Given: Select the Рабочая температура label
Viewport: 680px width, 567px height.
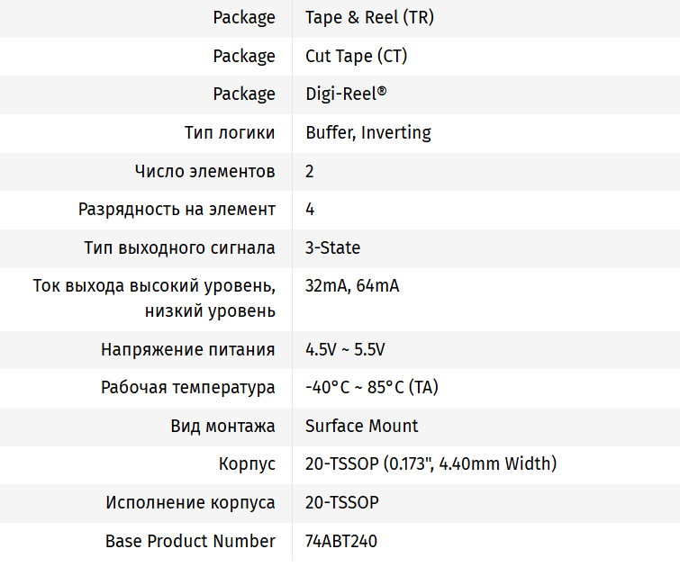Looking at the screenshot, I should tap(187, 387).
